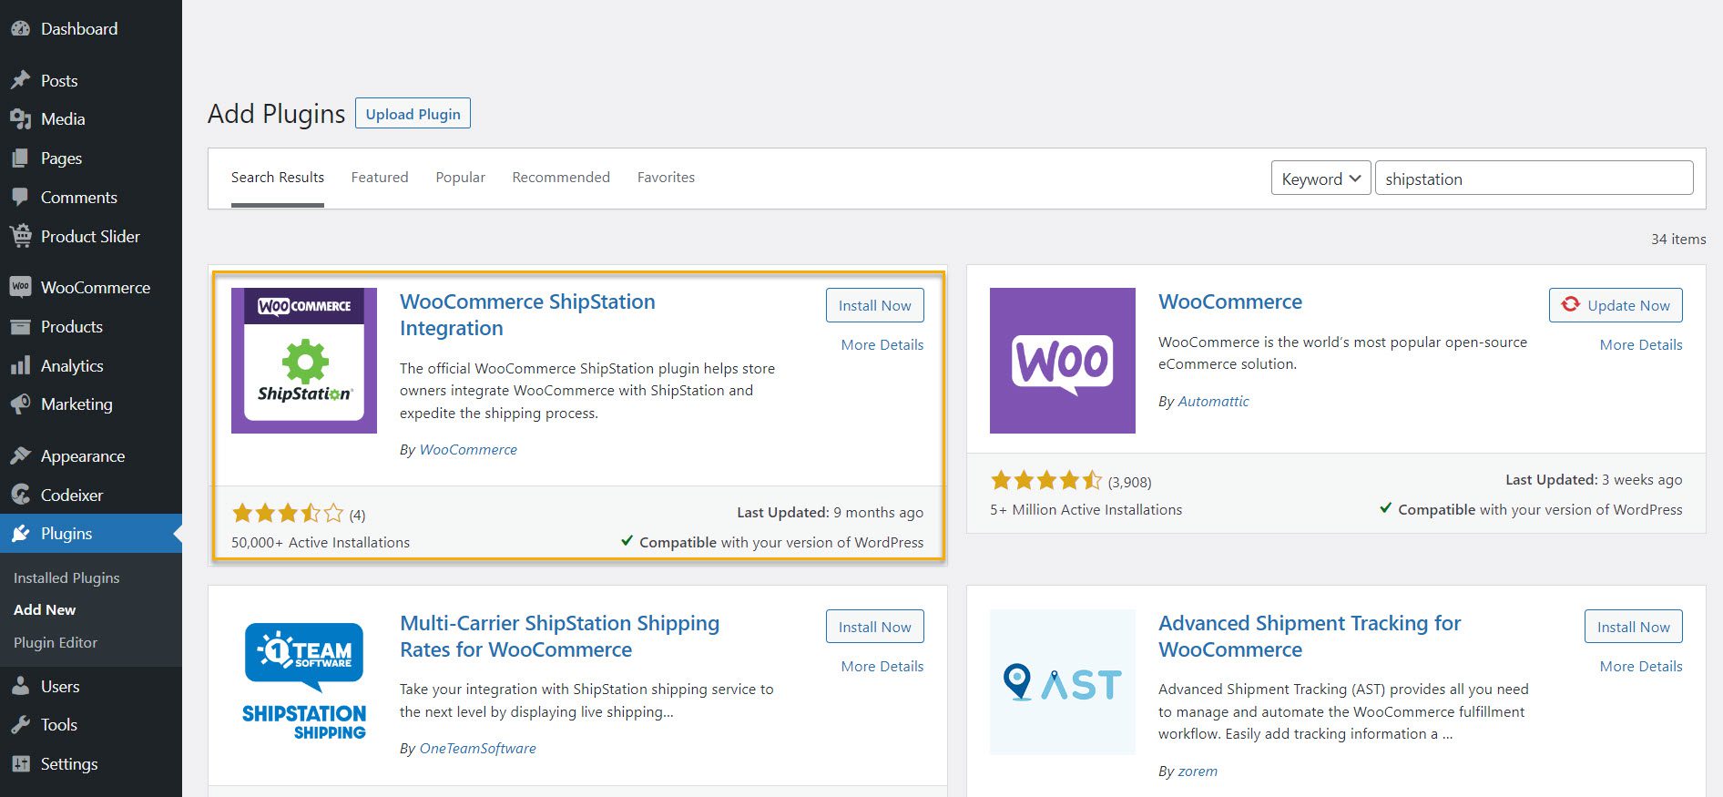Click the Automattic author link
Screen dimensions: 1723x797
(1213, 402)
